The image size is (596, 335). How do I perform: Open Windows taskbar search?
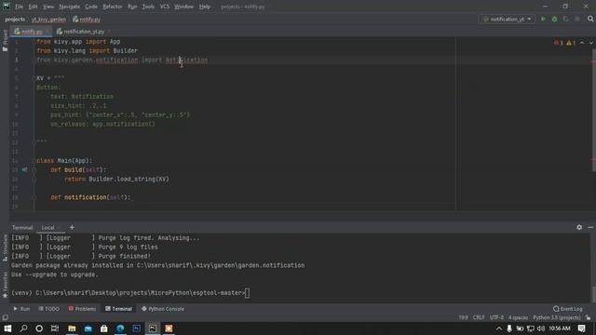(x=23, y=328)
